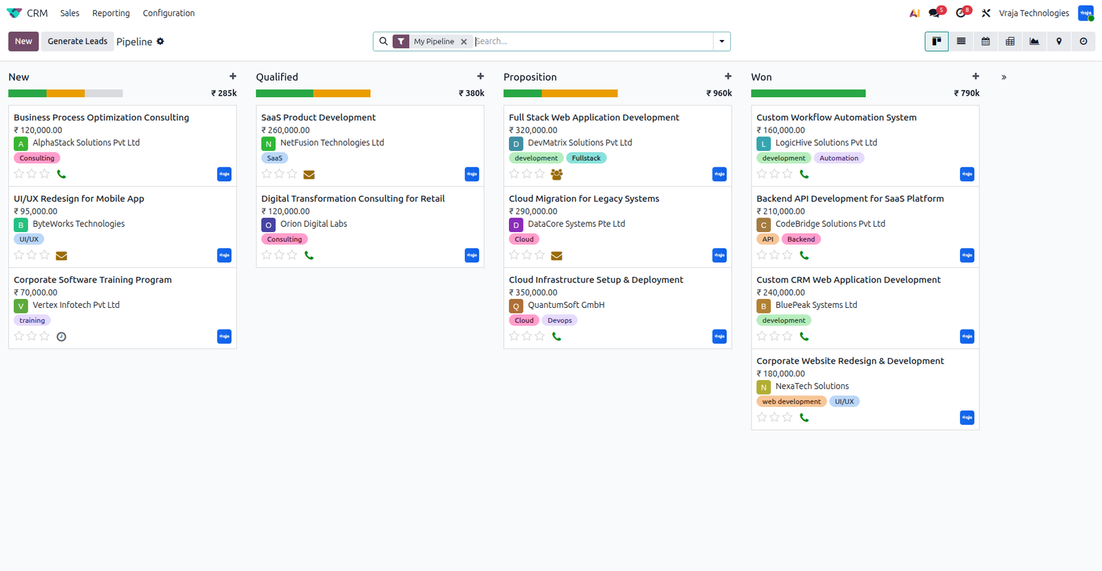The image size is (1102, 571).
Task: Set first priority star on SaaS Product Development card
Action: 267,174
